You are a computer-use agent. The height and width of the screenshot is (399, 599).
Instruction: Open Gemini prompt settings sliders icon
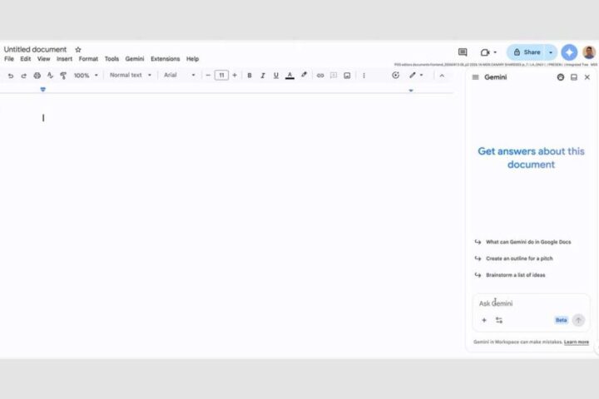pyautogui.click(x=499, y=320)
